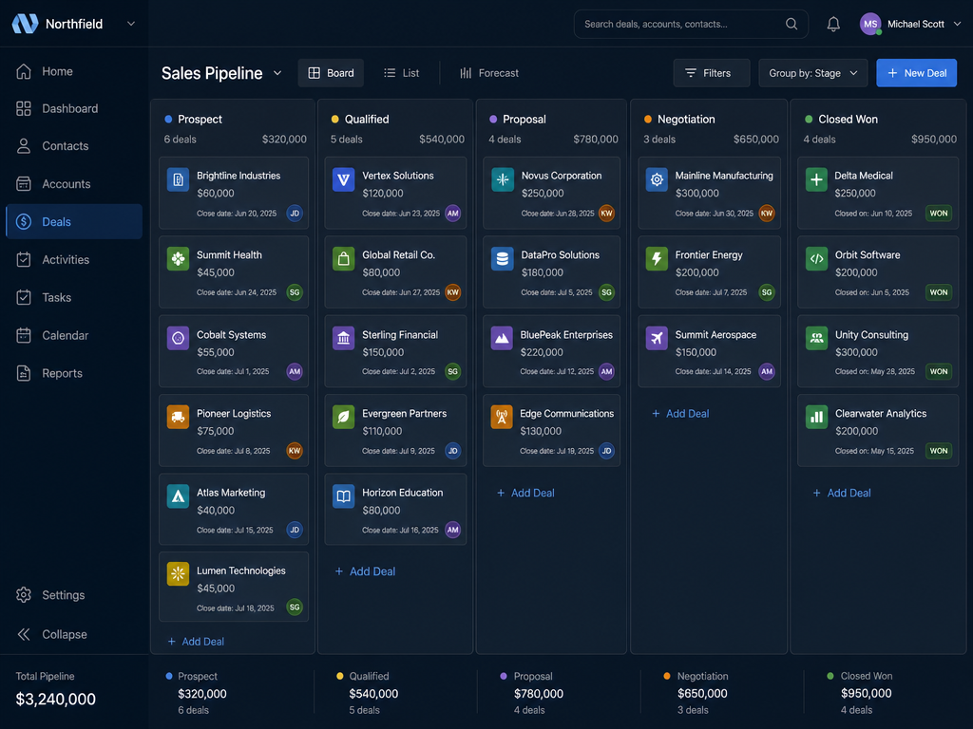The height and width of the screenshot is (729, 973).
Task: Open Settings in the sidebar
Action: (x=74, y=595)
